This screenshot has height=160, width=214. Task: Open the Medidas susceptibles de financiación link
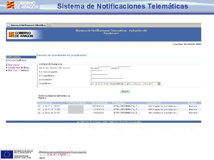(63, 152)
